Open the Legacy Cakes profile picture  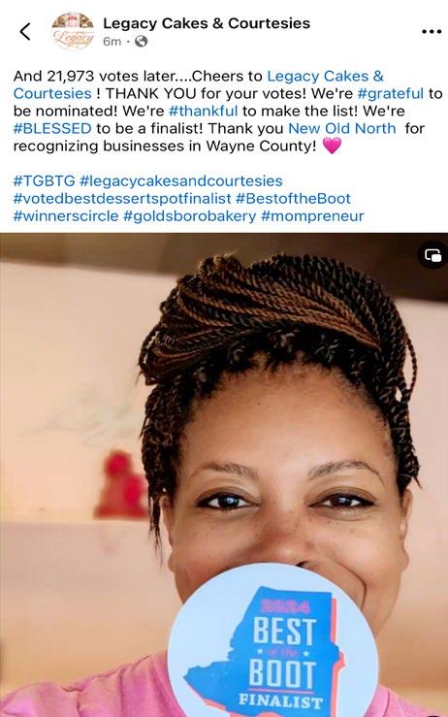(x=73, y=31)
